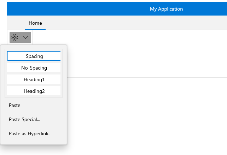Click the ribbon's bottom separator line
Screen dimensions: 227x155
141,77
